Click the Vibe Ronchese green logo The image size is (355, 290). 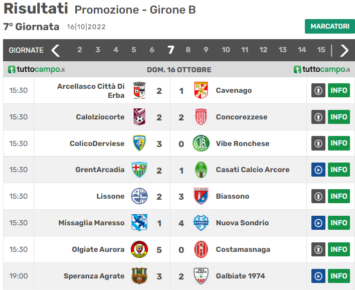201,143
